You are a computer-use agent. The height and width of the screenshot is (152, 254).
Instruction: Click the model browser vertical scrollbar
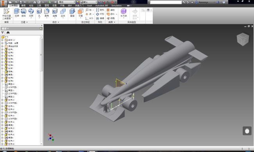(41, 55)
